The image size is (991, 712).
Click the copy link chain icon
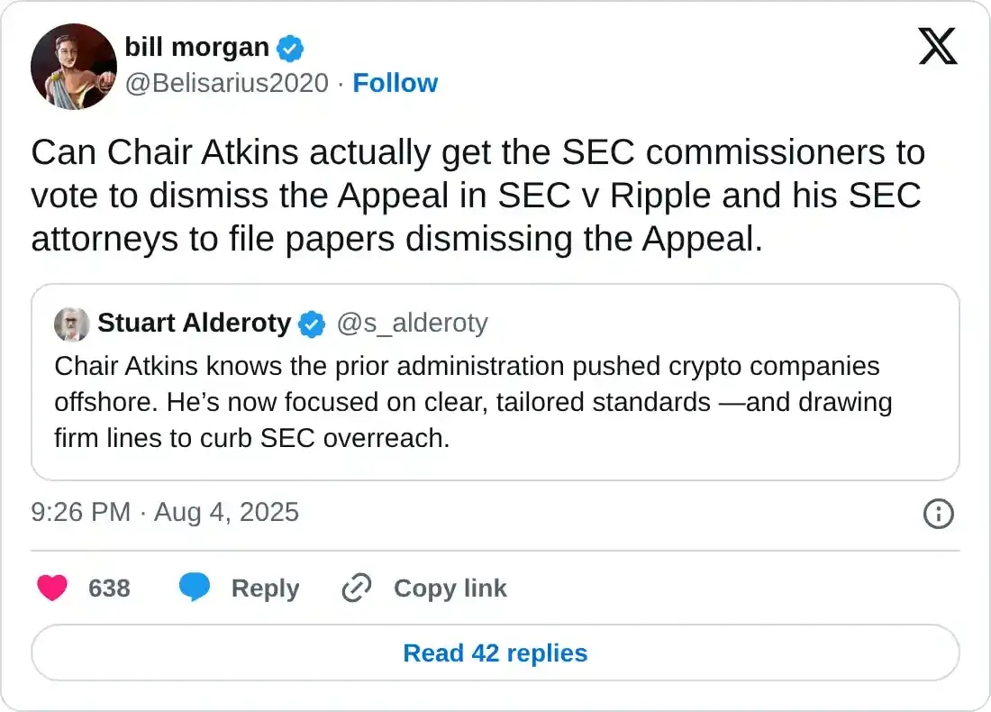pos(357,589)
